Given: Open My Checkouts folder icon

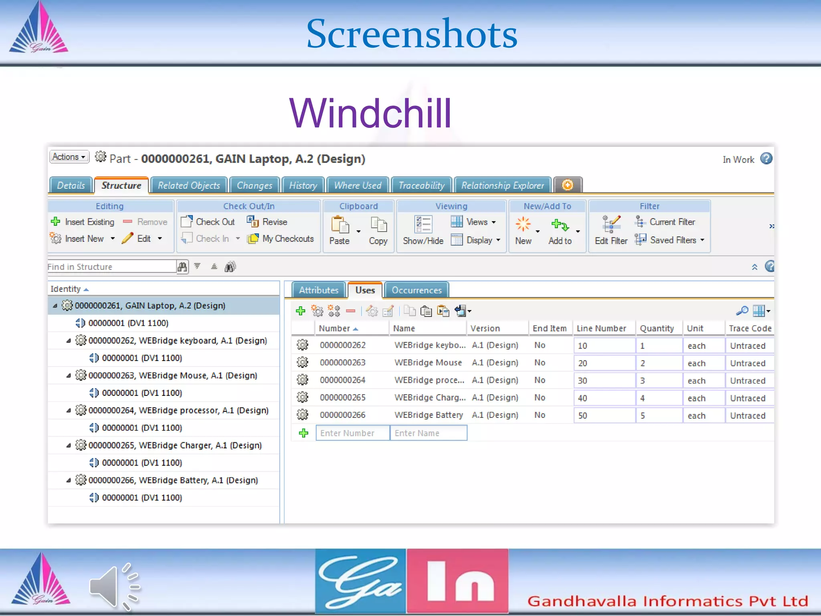Looking at the screenshot, I should (253, 239).
